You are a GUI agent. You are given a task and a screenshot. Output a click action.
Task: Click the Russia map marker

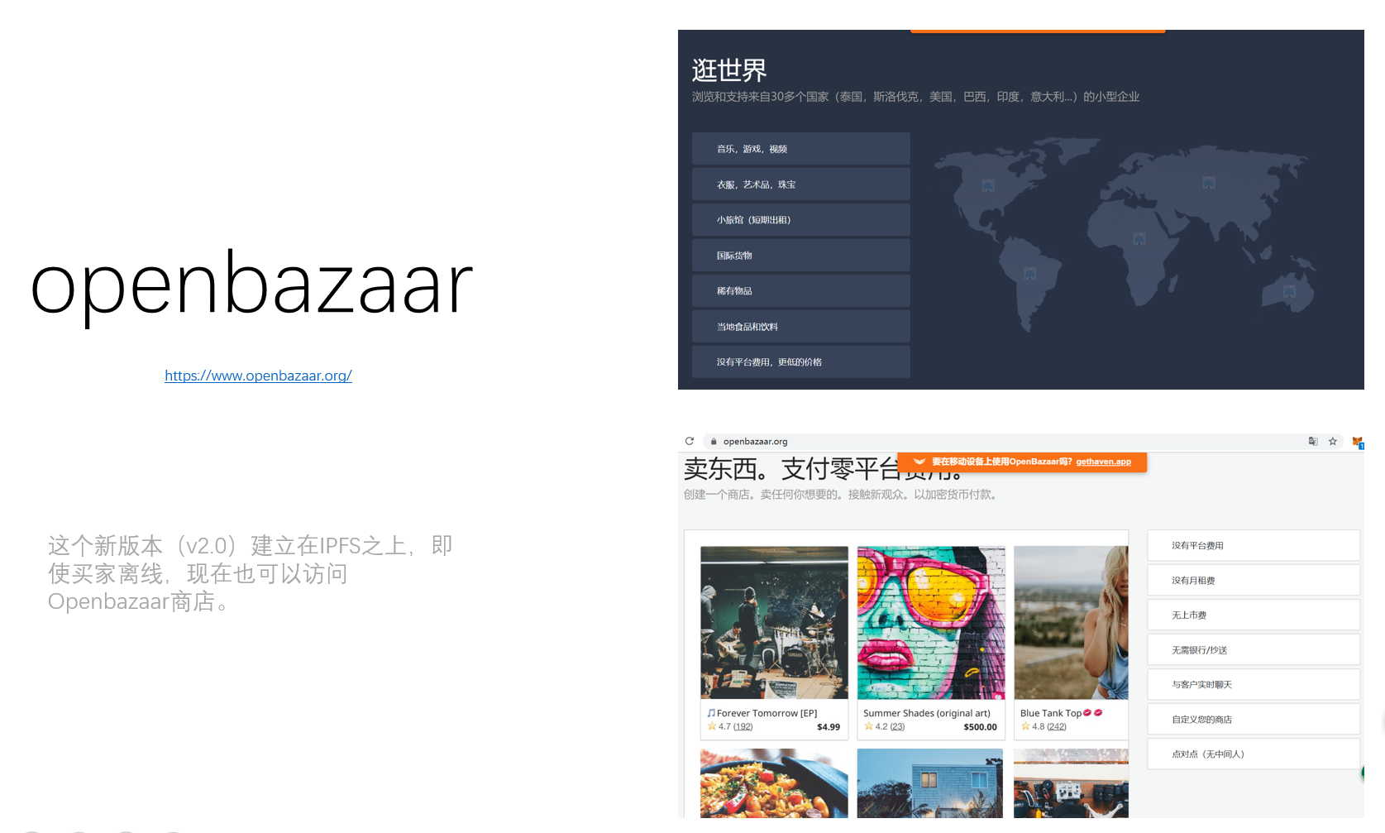tap(1209, 183)
